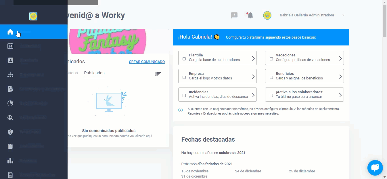Open the Directory contact-card icon
Viewport: 387px width, 179px height.
click(x=10, y=60)
